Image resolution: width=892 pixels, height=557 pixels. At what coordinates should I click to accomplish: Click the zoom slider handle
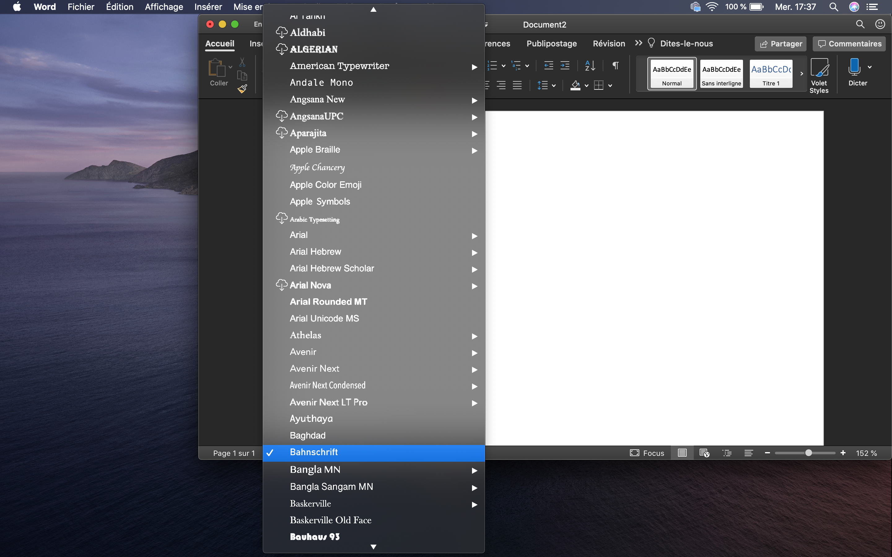pos(808,453)
